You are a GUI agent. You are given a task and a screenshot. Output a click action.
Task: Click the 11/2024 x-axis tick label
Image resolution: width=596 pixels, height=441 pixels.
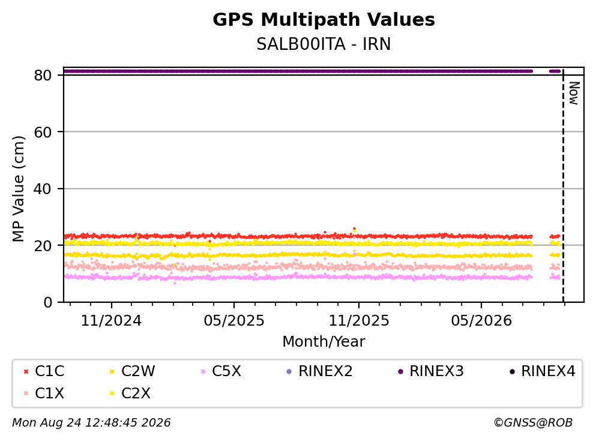(x=111, y=321)
